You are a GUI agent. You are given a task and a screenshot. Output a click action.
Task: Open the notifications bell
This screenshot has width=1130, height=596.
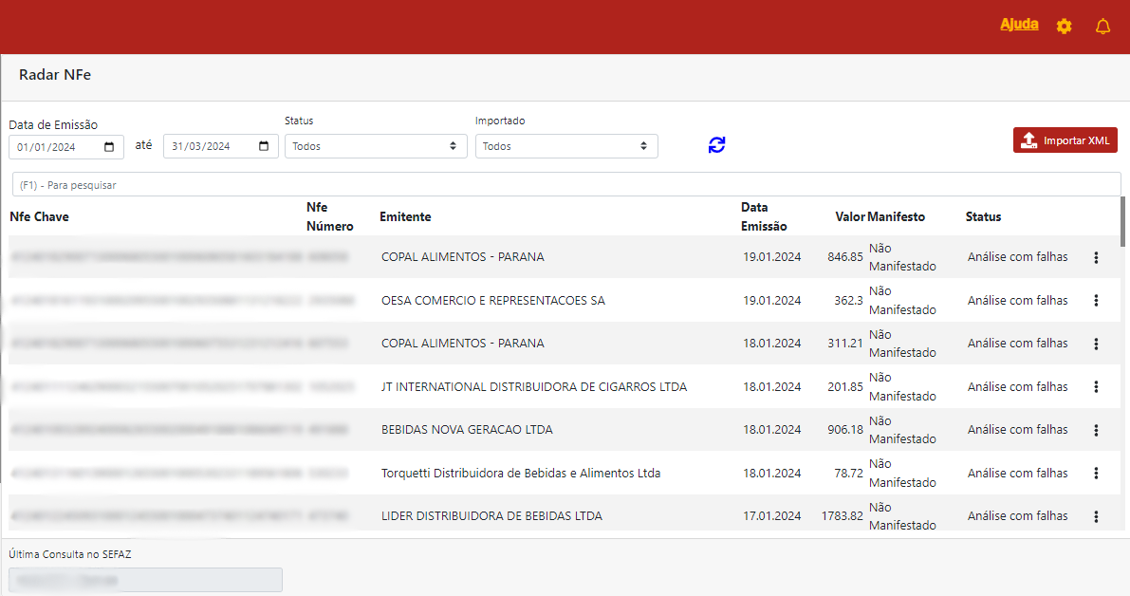coord(1102,27)
